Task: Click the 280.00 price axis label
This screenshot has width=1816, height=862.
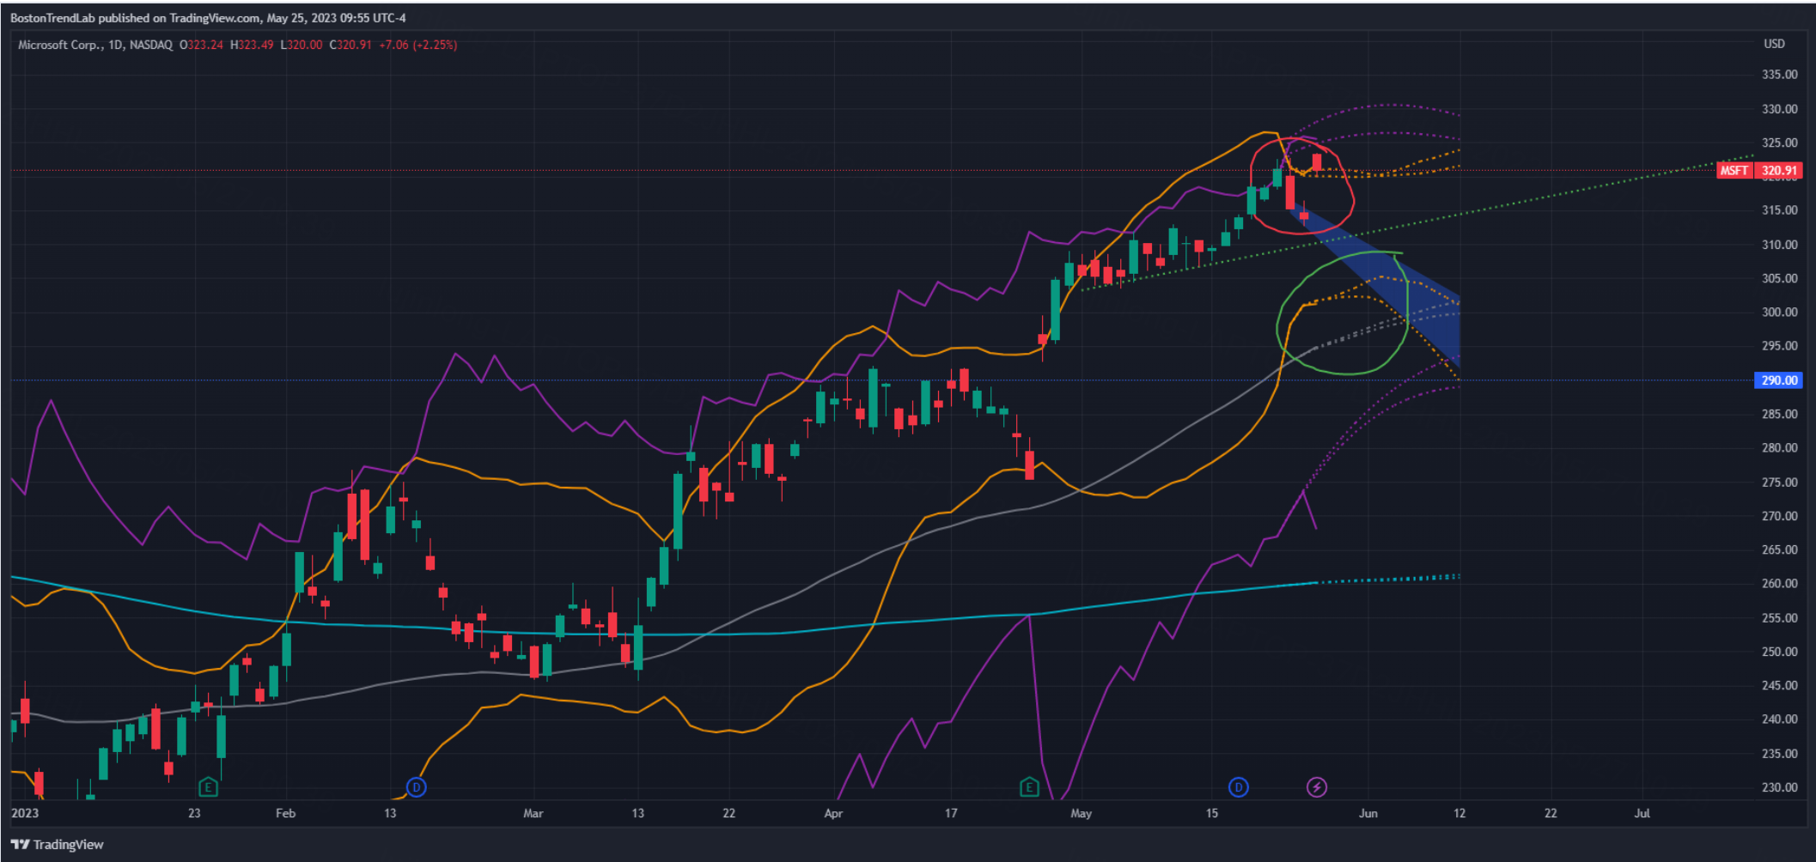Action: coord(1779,448)
